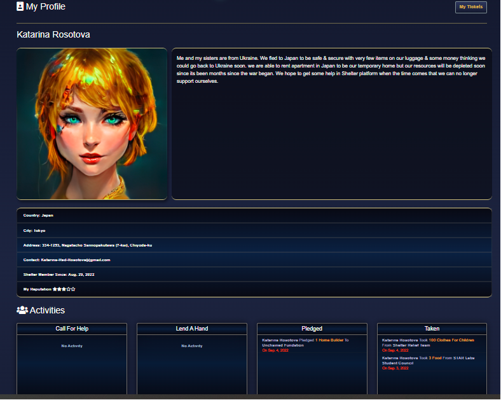Select the Country: Japan row

coord(254,215)
